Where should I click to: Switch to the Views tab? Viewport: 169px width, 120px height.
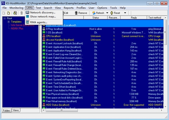(x=16, y=110)
